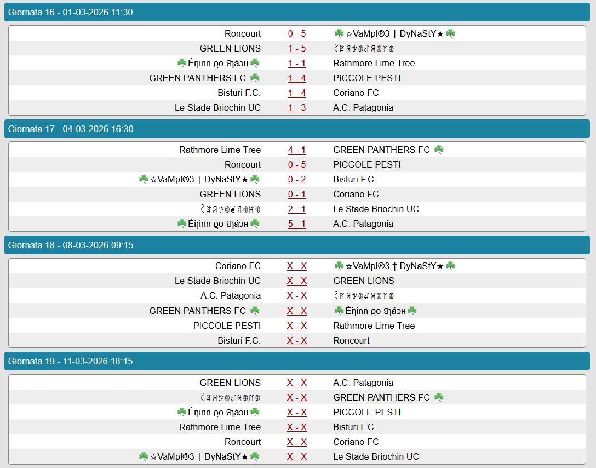596x468 pixels.
Task: Collapse the Giornata 17 header bar
Action: coord(297,129)
